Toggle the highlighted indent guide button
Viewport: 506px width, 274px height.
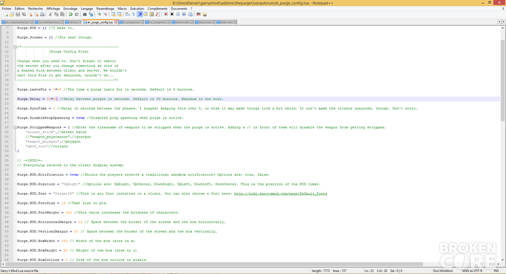tap(140, 14)
